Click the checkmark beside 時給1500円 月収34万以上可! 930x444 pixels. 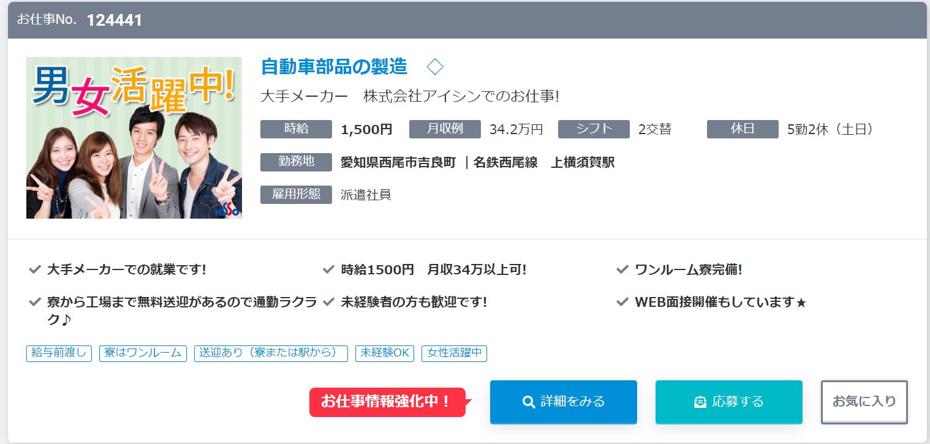(329, 269)
